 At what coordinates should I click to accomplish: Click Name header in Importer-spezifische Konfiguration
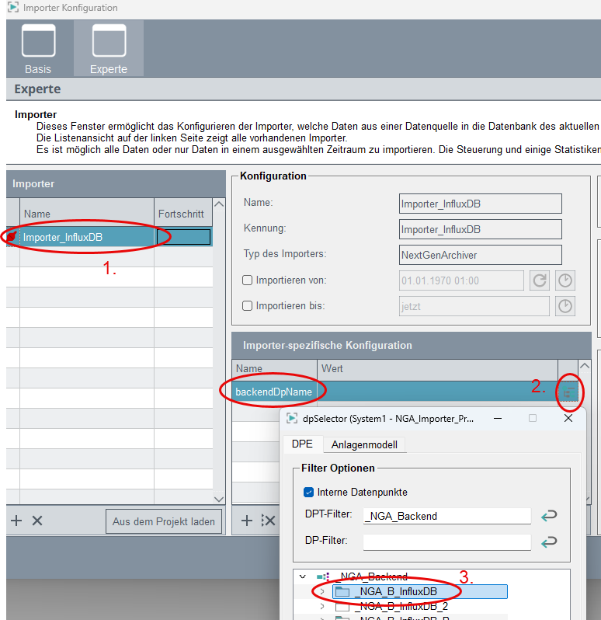[275, 368]
